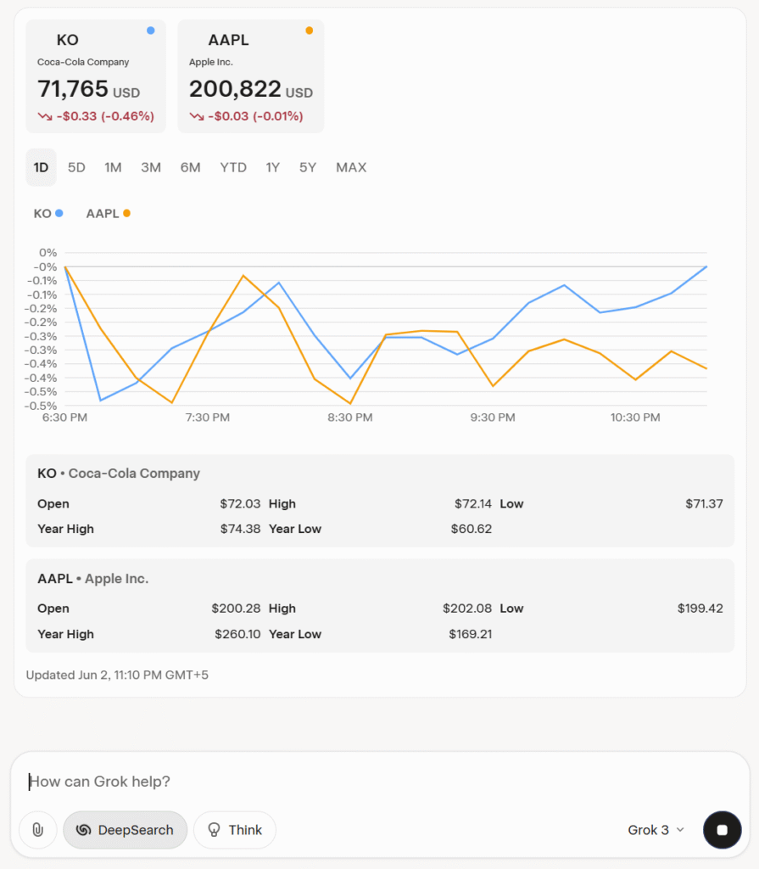The width and height of the screenshot is (759, 869).
Task: Click KO Open value $72.03
Action: pyautogui.click(x=240, y=504)
